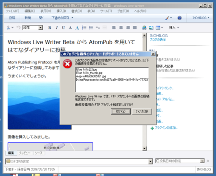Viewport: 216px width, 176px height.
Task: Open the INOHILOG blog selector dropdown
Action: coord(201,18)
